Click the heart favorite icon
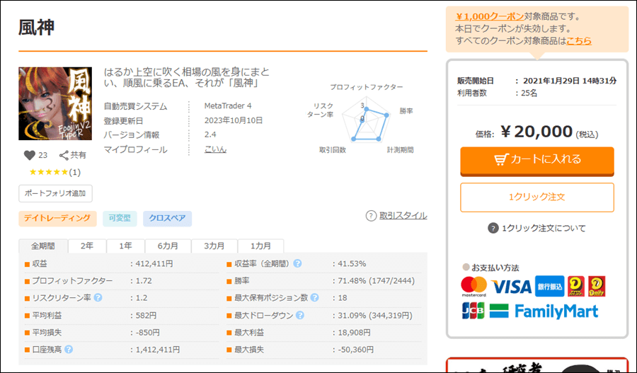The height and width of the screenshot is (373, 637). [x=29, y=155]
